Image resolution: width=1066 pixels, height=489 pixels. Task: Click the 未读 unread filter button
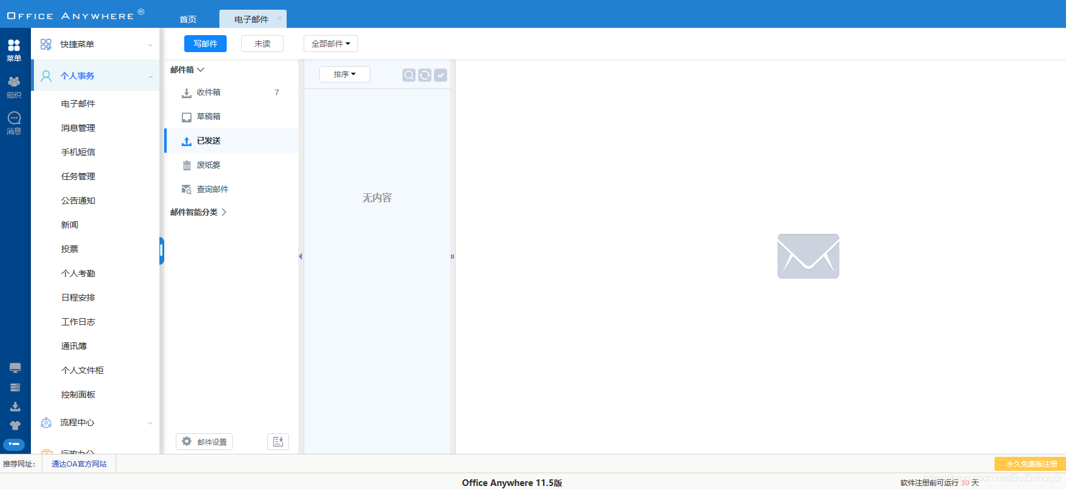click(262, 44)
